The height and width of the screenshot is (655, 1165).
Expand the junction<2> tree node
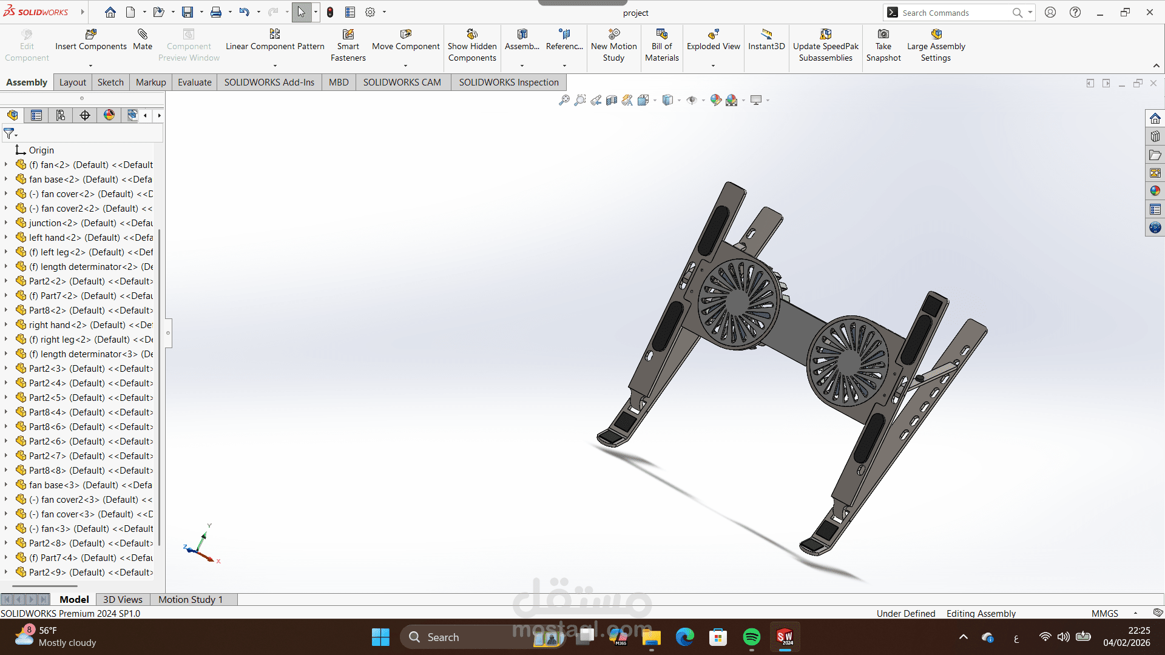[x=6, y=223]
